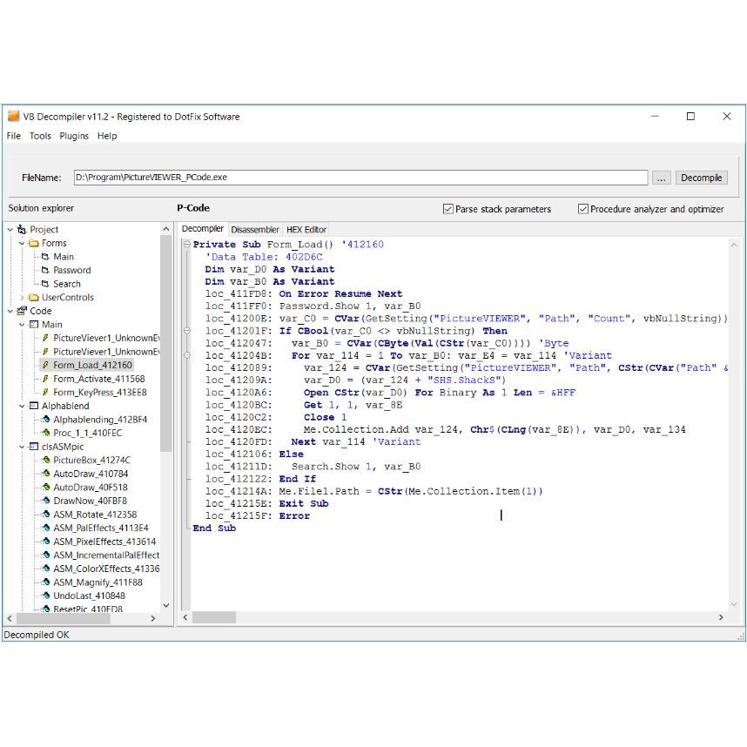Select ASM_ColorXEffects_41336 tree item

106,569
